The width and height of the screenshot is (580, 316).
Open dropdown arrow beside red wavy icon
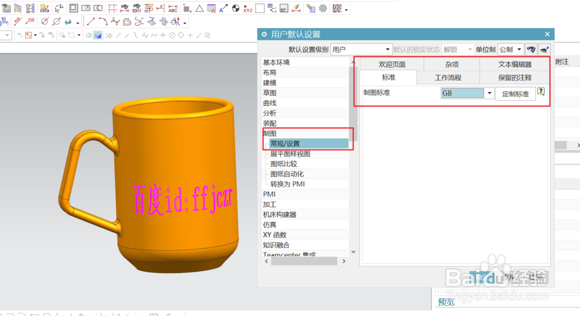click(346, 10)
